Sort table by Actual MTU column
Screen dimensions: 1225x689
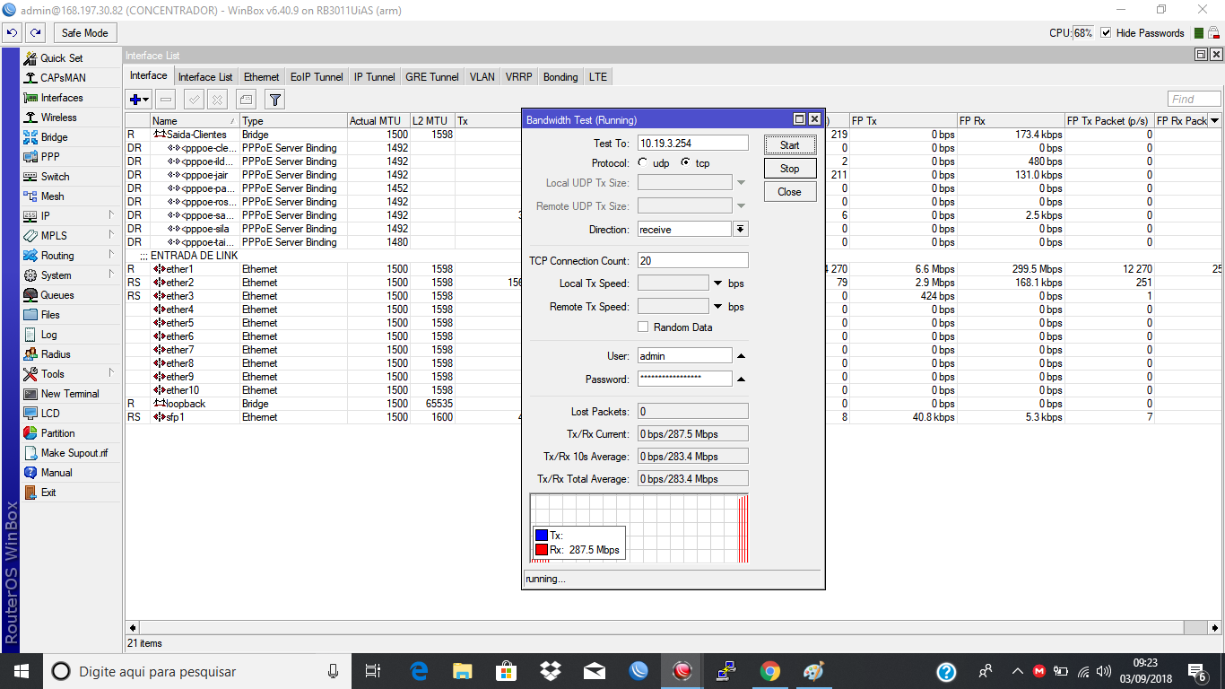378,120
